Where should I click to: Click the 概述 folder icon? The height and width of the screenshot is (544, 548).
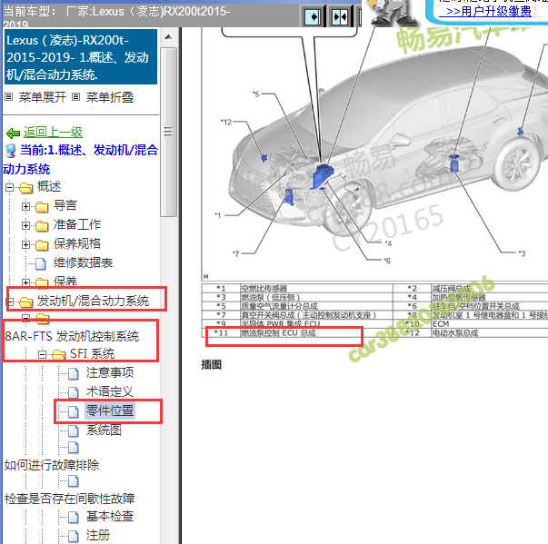[25, 187]
